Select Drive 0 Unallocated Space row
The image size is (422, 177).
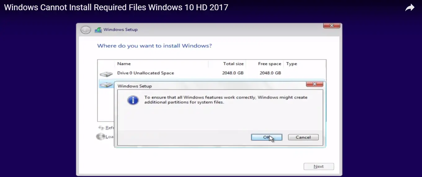[x=212, y=73]
